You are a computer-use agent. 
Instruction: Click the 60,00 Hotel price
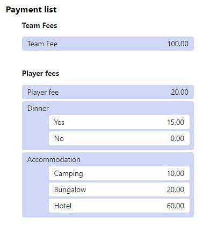[x=175, y=206]
